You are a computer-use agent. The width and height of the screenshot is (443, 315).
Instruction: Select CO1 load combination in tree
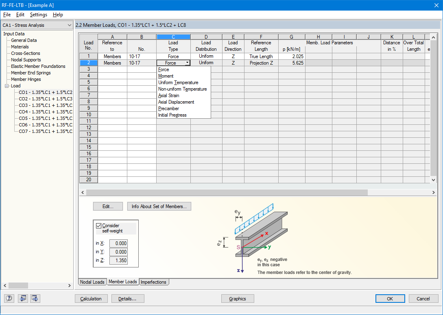click(x=45, y=92)
